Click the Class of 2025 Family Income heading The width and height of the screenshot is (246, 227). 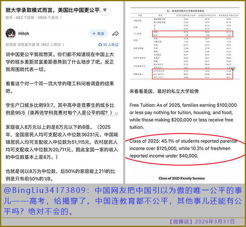[181, 178]
